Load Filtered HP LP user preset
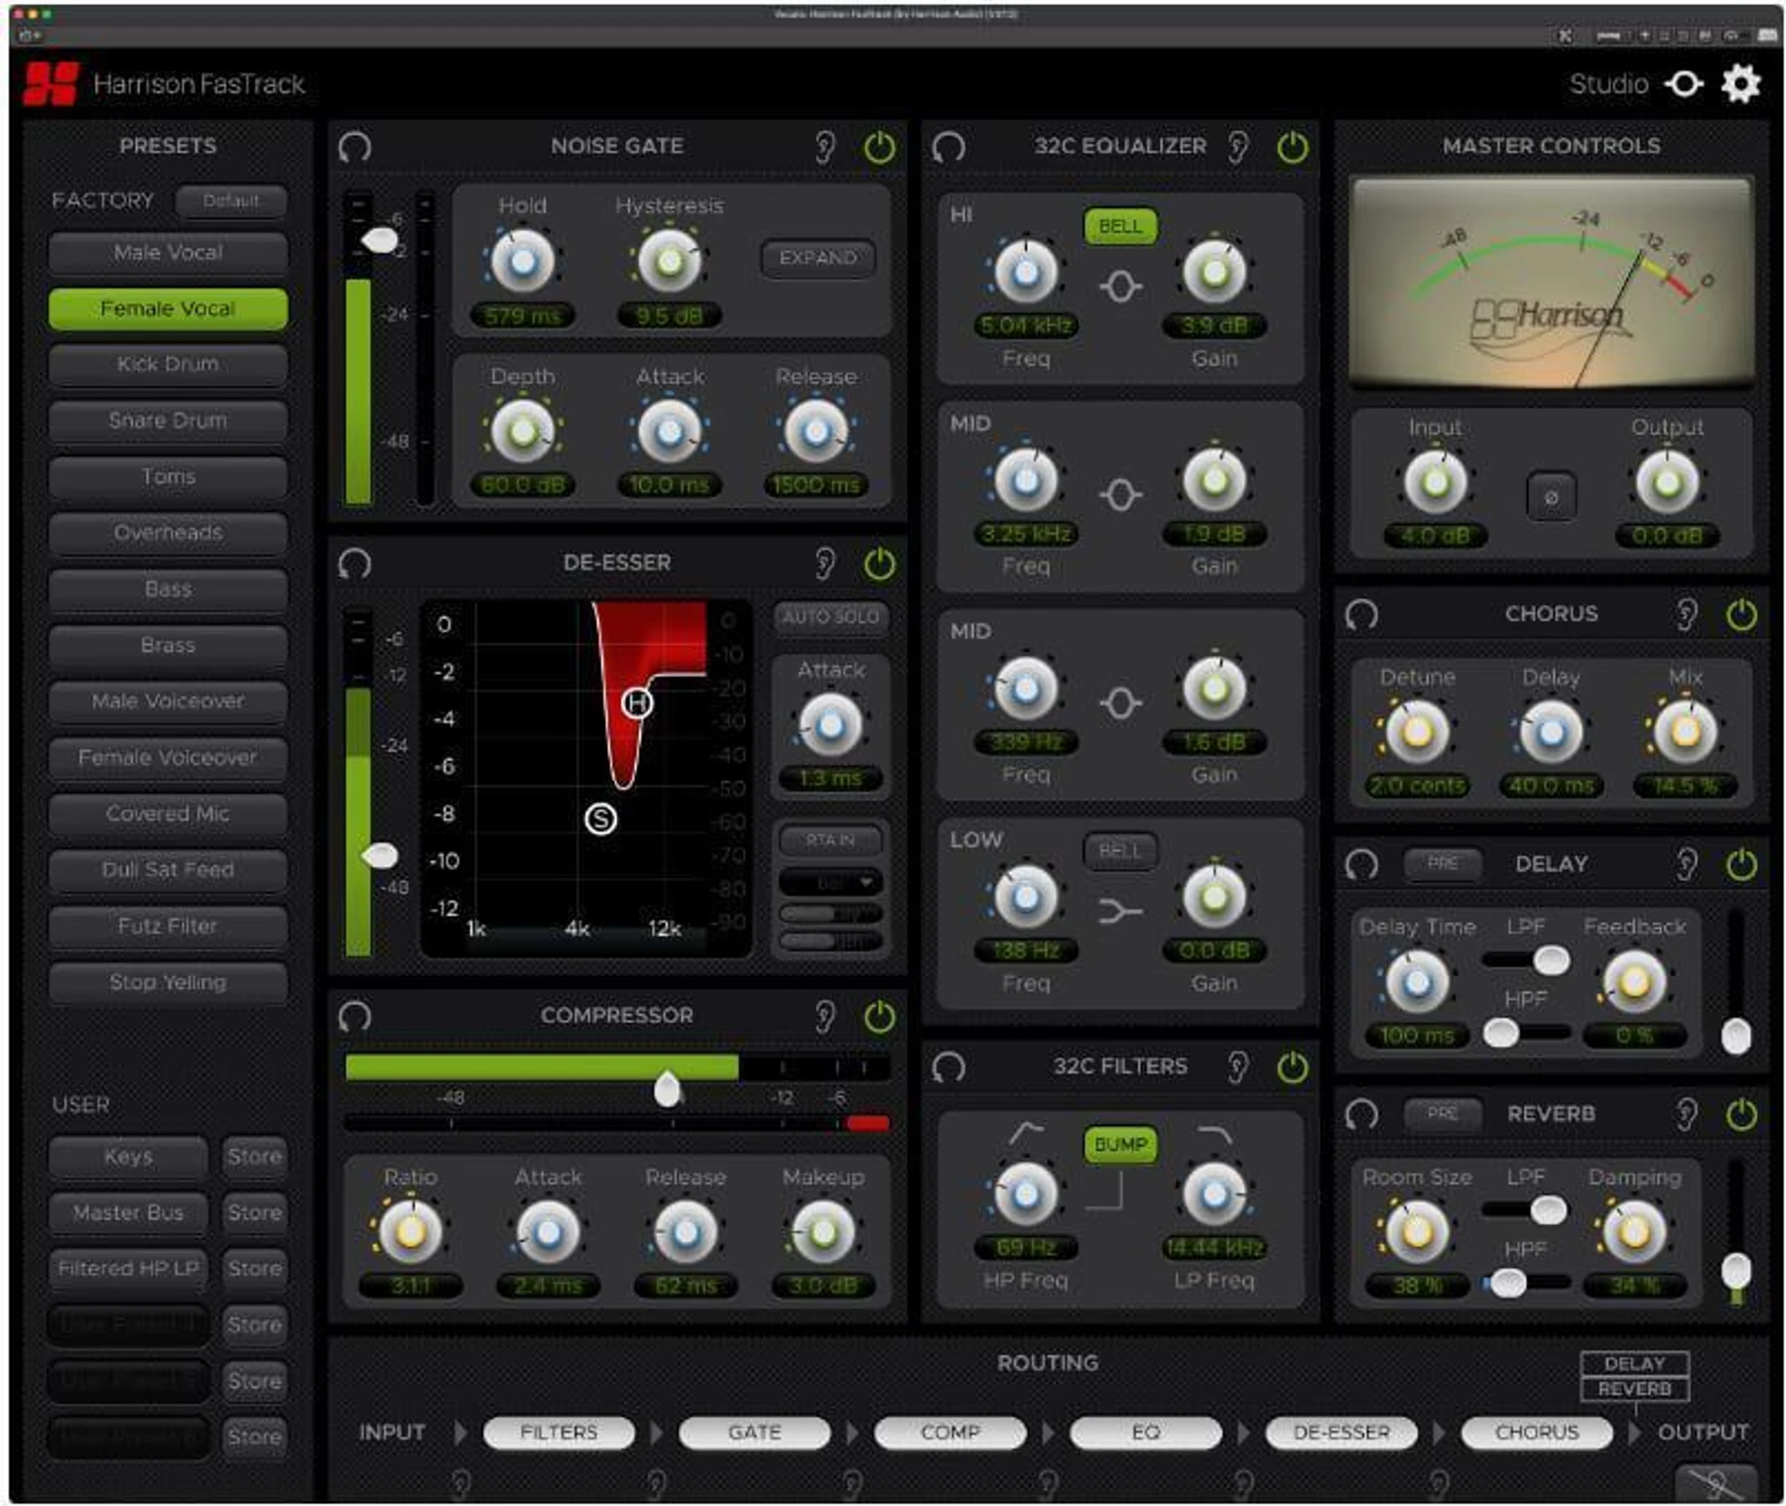Image resolution: width=1786 pixels, height=1506 pixels. pyautogui.click(x=128, y=1269)
